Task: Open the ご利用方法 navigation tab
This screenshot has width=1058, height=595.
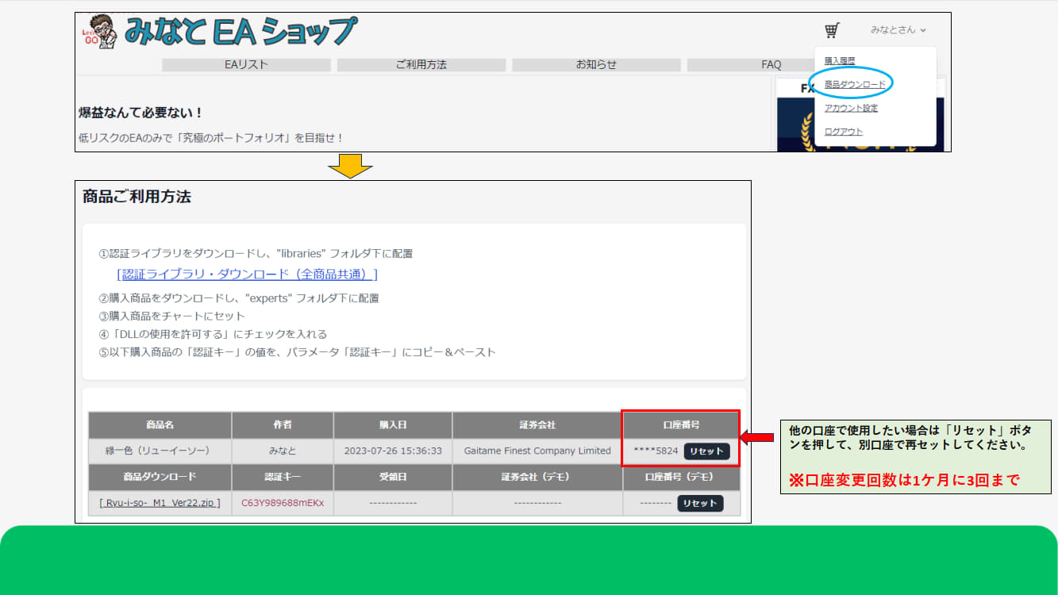Action: pos(421,65)
